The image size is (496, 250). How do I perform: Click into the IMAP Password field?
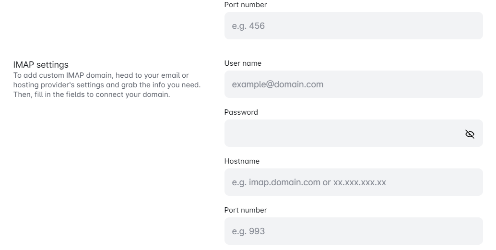(x=341, y=133)
